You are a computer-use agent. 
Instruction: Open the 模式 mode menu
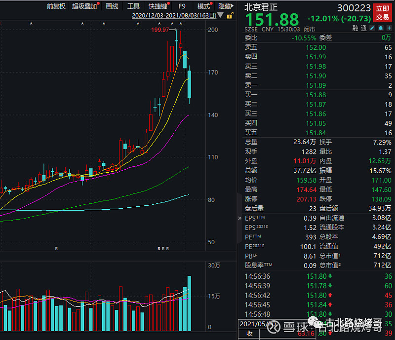point(204,6)
